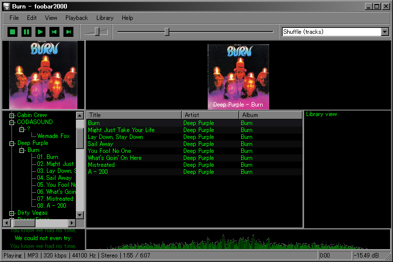Image resolution: width=393 pixels, height=262 pixels.
Task: Select 'Sail Away' in the playlist
Action: click(194, 144)
